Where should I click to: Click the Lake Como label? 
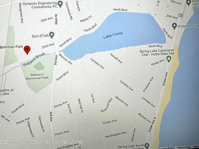113,35
